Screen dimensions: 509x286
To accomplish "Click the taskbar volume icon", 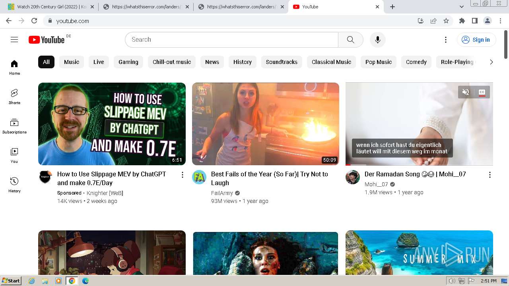I will (452, 281).
